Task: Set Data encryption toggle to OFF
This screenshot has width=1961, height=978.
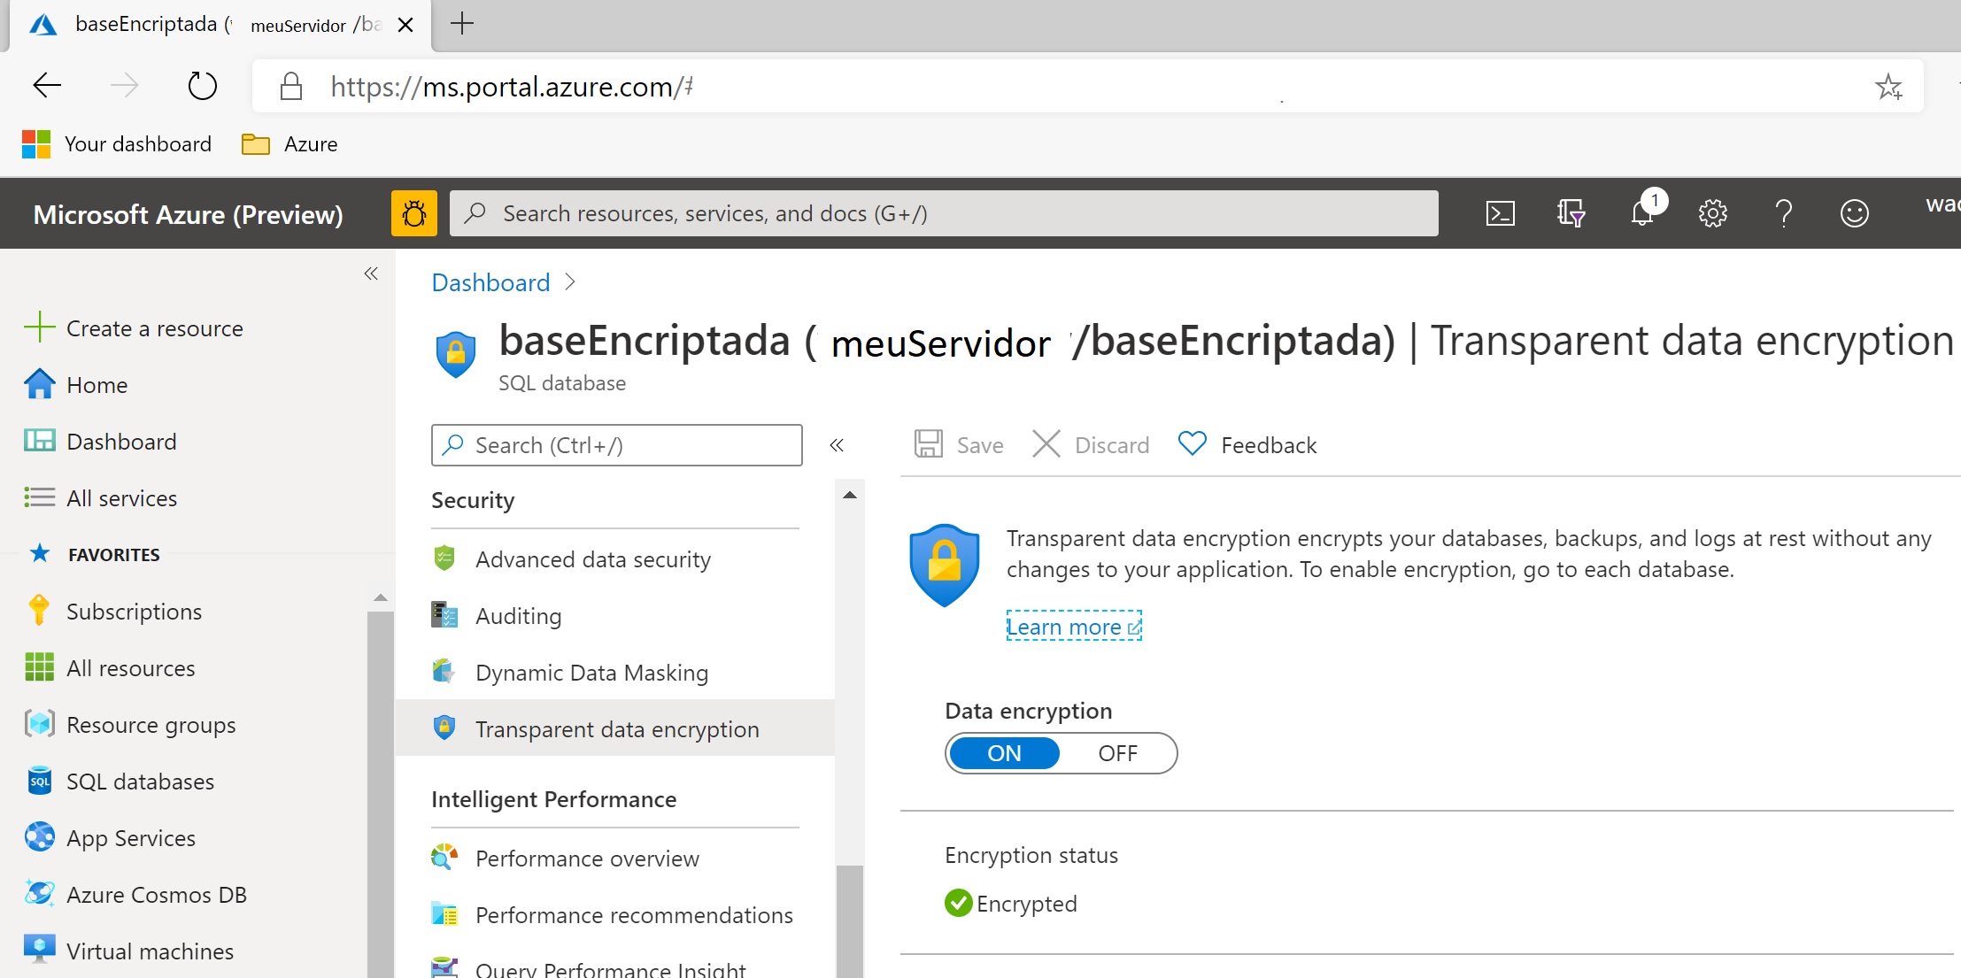Action: [1117, 753]
